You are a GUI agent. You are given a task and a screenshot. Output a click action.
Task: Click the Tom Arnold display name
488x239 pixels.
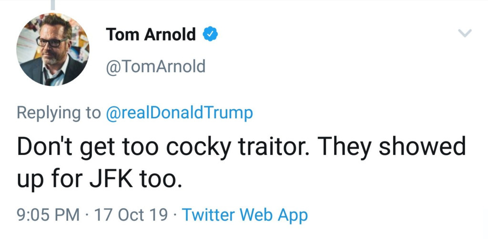(151, 34)
